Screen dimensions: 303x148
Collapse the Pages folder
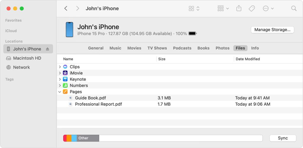tap(60, 92)
